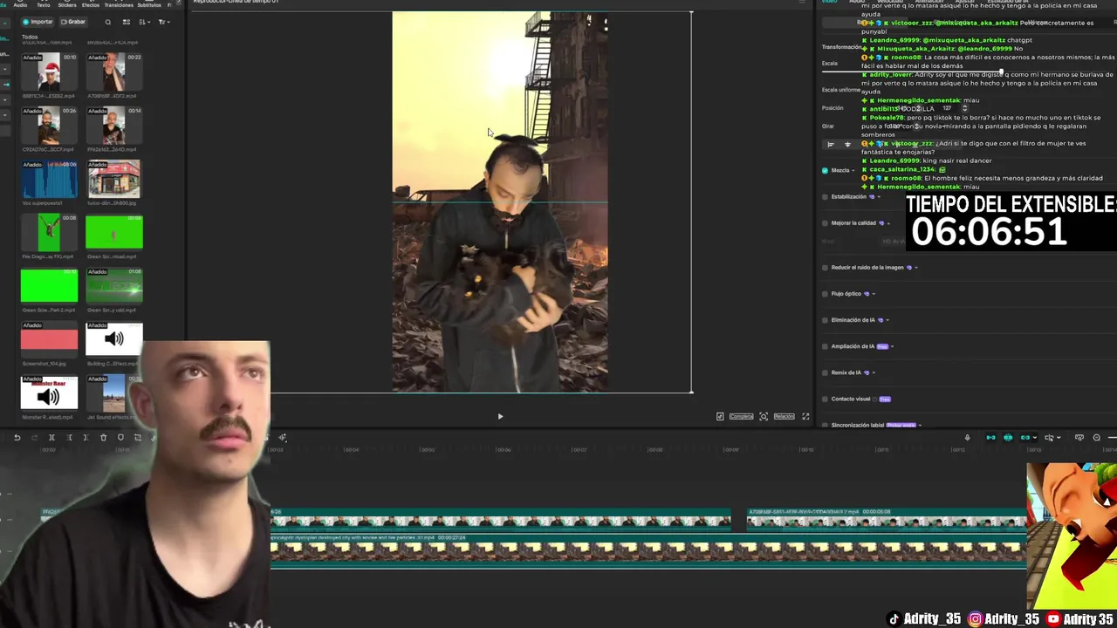Enter fullscreen preview mode
This screenshot has width=1117, height=628.
(x=805, y=417)
